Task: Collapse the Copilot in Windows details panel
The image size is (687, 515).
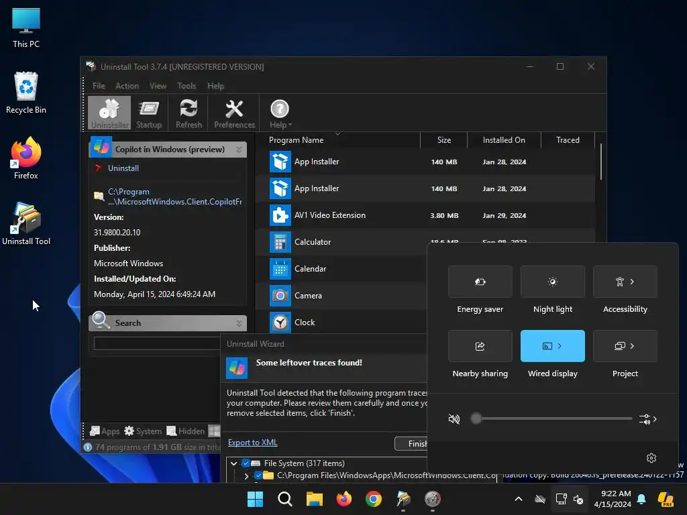Action: 239,150
